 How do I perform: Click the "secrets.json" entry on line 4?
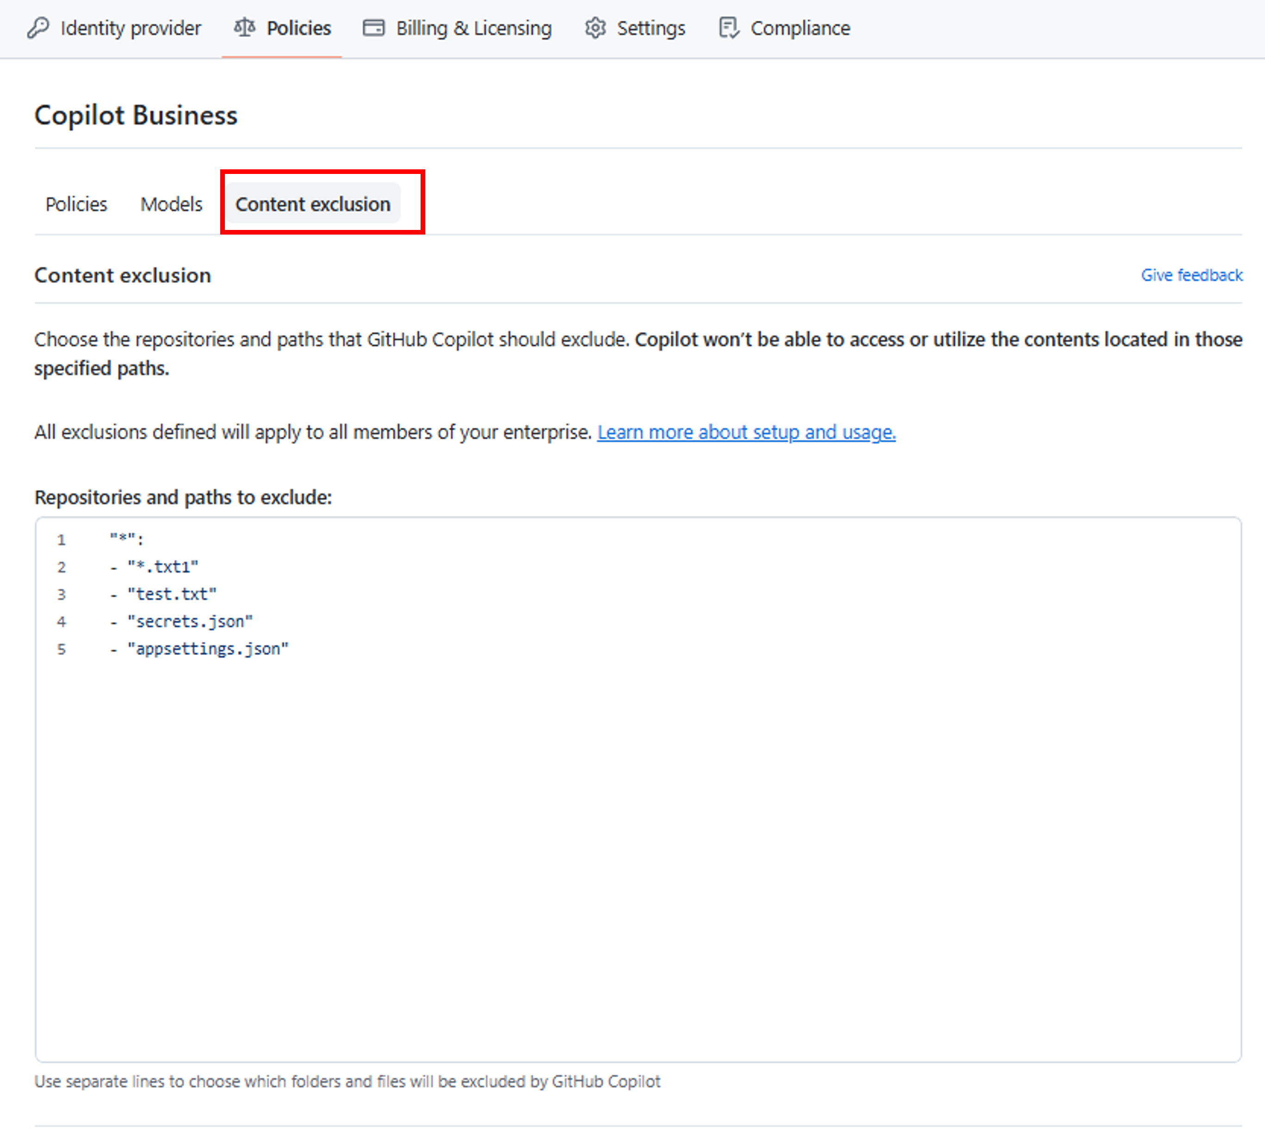pos(190,622)
